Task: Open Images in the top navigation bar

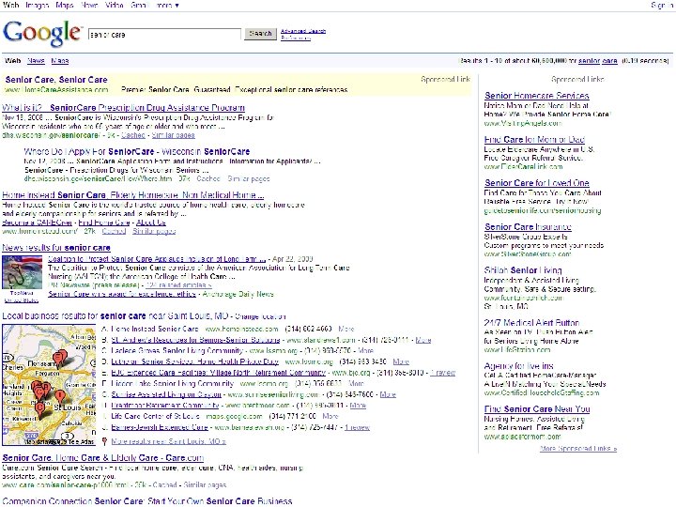Action: pyautogui.click(x=37, y=6)
